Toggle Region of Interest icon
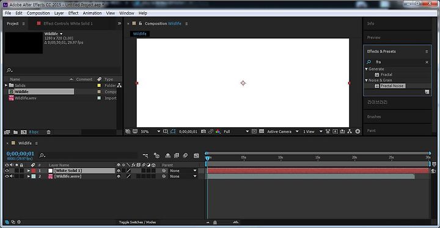Screen dimensions: 440x228 coord(254,131)
